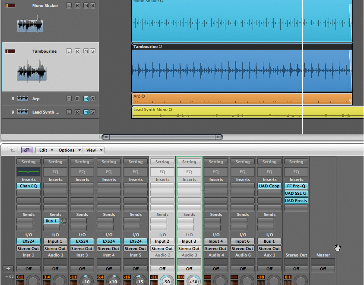Open the UAD Coop insert on Aux 1

(x=269, y=186)
